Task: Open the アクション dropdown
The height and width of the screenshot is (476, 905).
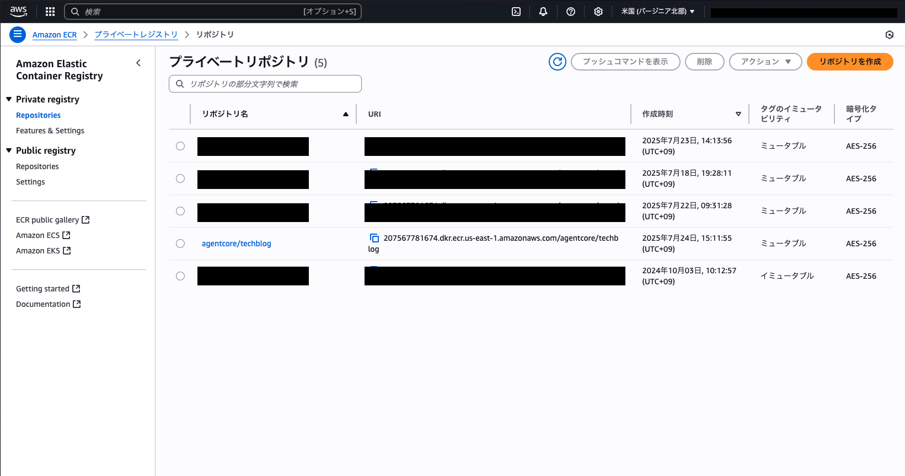Action: pos(765,62)
